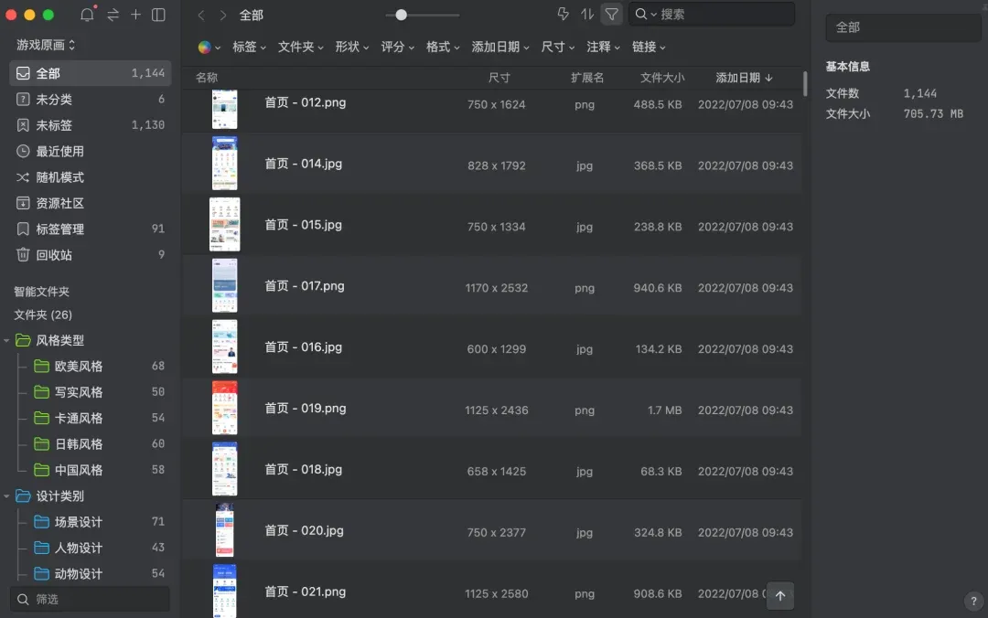Viewport: 988px width, 618px height.
Task: Sort by the 扩展名 column header
Action: pyautogui.click(x=587, y=78)
